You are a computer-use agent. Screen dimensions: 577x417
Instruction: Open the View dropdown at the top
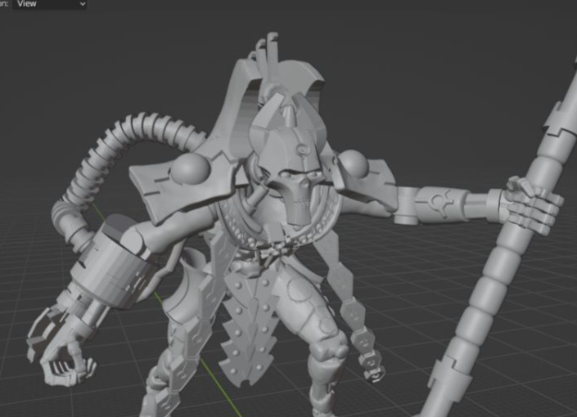50,4
